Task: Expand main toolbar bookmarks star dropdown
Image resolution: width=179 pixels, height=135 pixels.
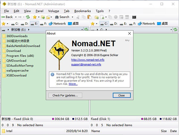Action: click(39, 17)
